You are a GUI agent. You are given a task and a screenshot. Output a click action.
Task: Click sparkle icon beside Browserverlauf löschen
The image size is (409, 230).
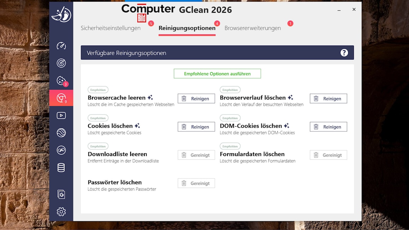coord(290,98)
